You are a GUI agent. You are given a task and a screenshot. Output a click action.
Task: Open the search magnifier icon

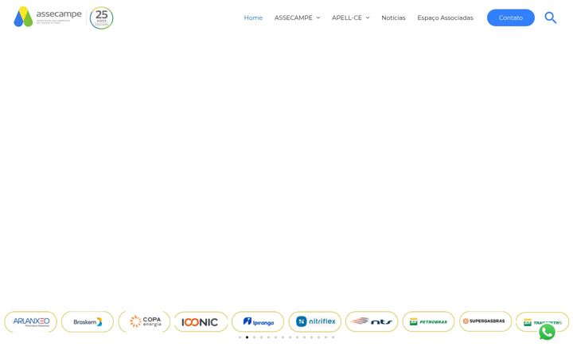(x=551, y=18)
